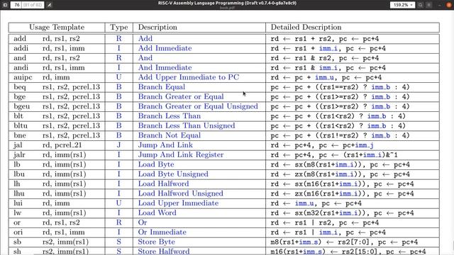Open the And description link
The height and width of the screenshot is (255, 454).
145,58
